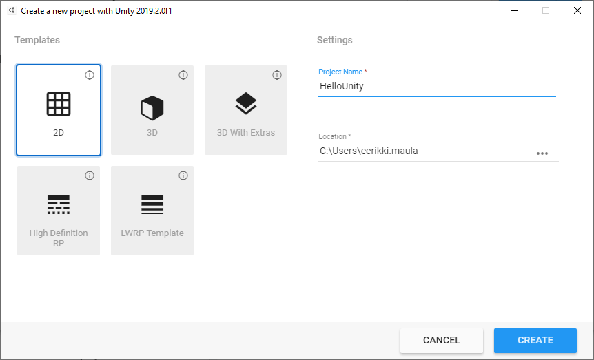
Task: Open info icon on 2D template
Action: [x=90, y=75]
